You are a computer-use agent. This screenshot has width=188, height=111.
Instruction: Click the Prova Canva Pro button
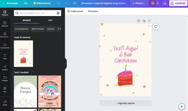(139, 3)
